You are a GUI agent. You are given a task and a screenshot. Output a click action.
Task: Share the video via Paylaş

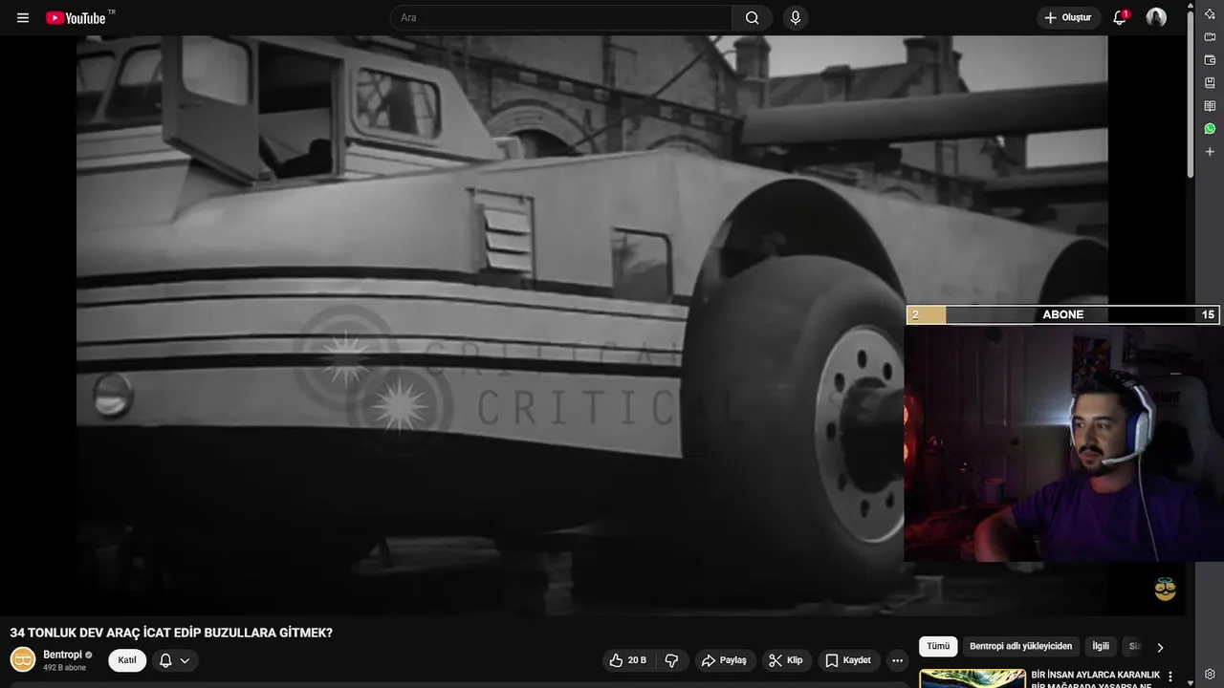[724, 660]
